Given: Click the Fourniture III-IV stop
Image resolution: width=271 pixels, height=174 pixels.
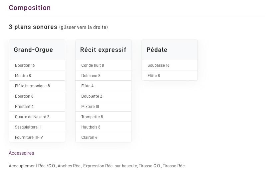Looking at the screenshot, I should tap(29, 137).
